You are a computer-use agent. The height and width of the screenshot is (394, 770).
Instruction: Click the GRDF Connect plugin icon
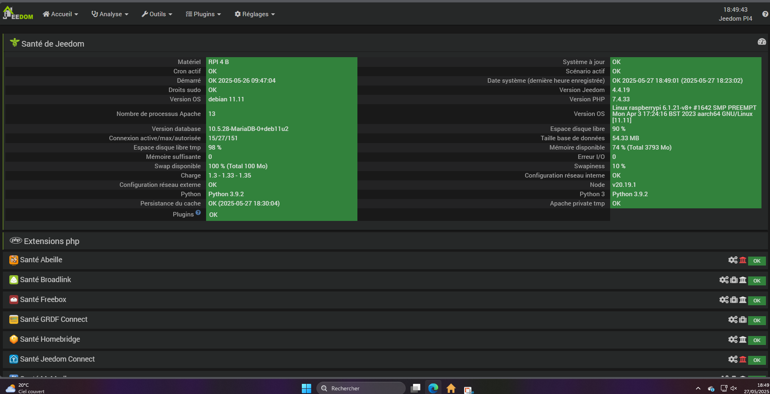14,320
